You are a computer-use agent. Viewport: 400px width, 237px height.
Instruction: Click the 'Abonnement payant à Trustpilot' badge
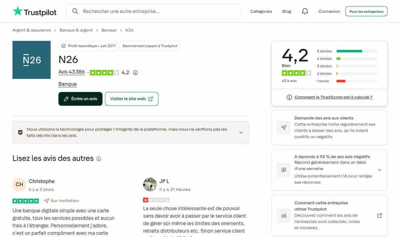(150, 46)
